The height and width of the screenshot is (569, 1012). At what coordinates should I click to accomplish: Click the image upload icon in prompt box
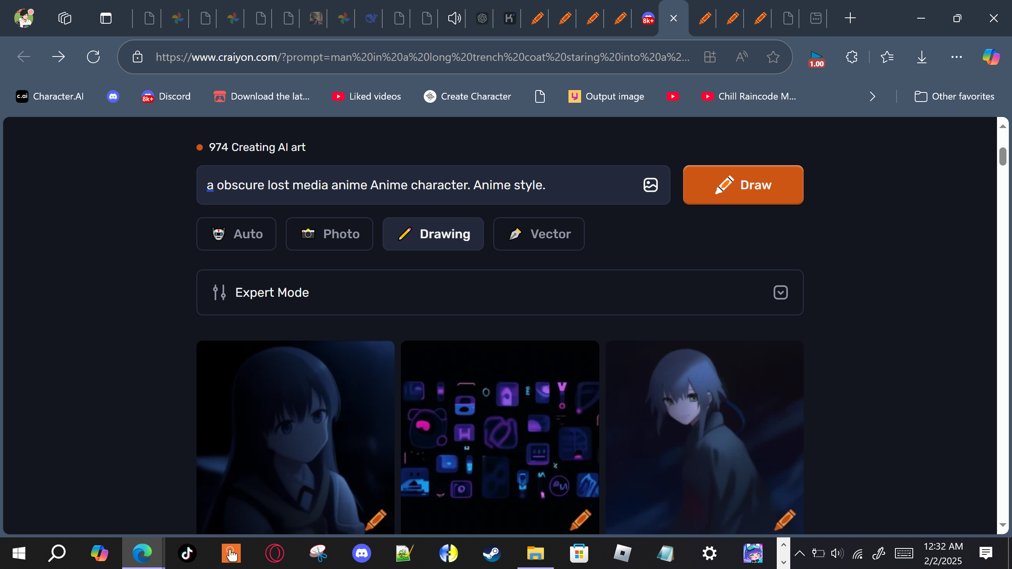[x=650, y=185]
